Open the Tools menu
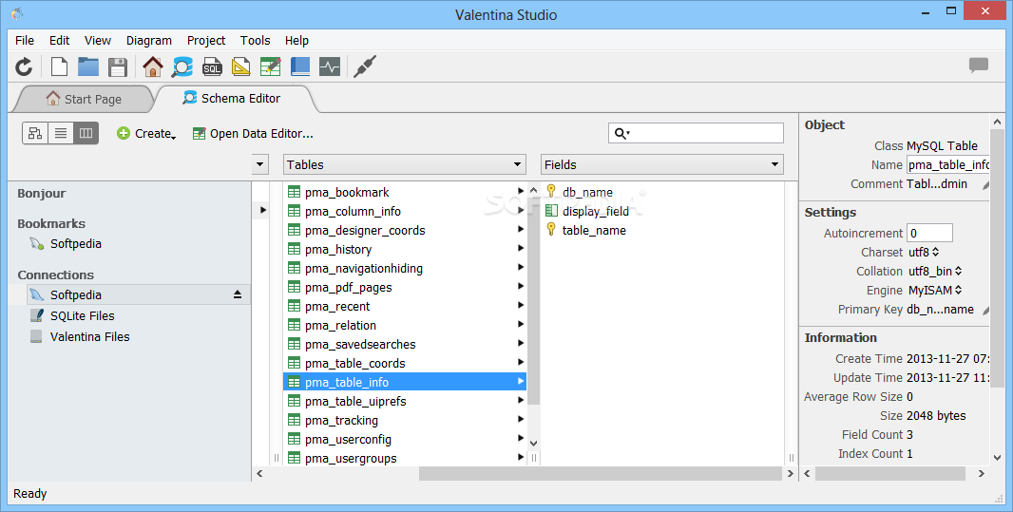Screen dimensions: 1013x512 [x=256, y=40]
